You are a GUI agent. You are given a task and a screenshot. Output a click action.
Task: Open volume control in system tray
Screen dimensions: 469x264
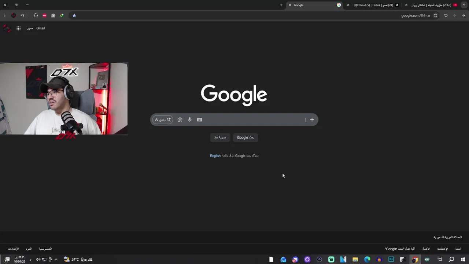(x=38, y=260)
